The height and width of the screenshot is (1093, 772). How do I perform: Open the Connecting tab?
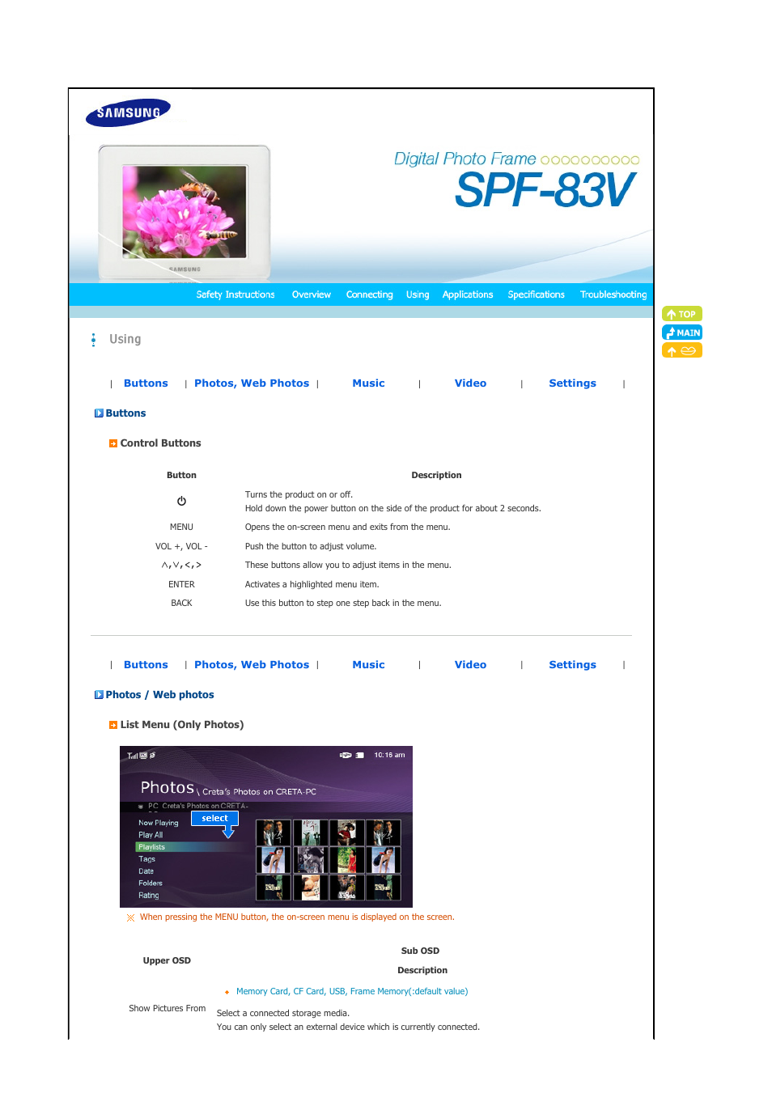[x=370, y=294]
